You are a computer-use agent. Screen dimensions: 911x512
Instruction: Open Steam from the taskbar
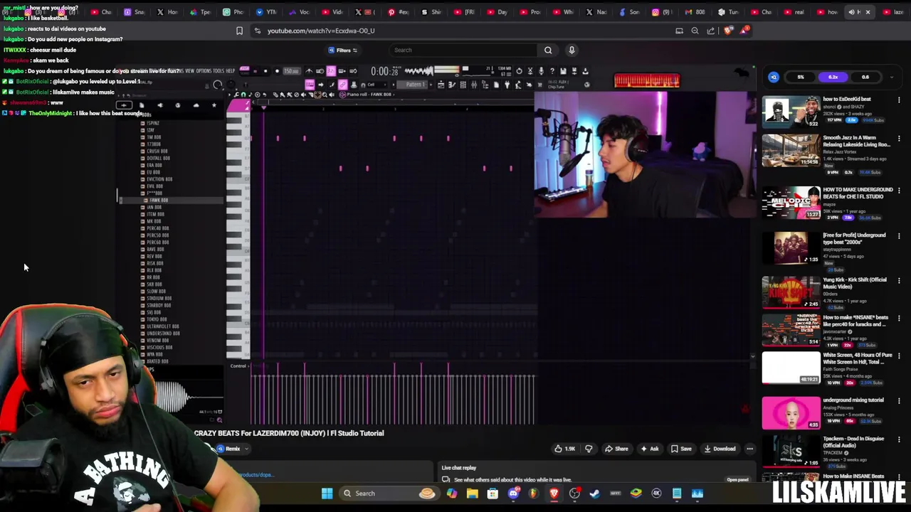tap(594, 494)
